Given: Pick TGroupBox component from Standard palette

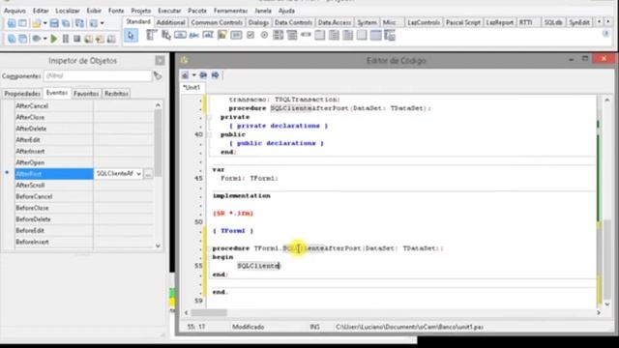Looking at the screenshot, I should pyautogui.click(x=320, y=36).
